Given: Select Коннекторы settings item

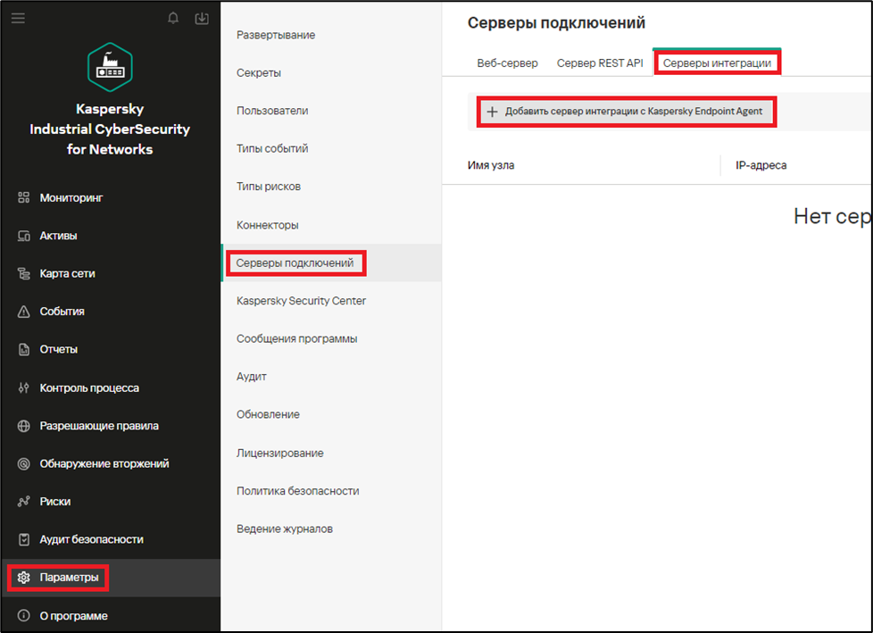Looking at the screenshot, I should [x=267, y=225].
